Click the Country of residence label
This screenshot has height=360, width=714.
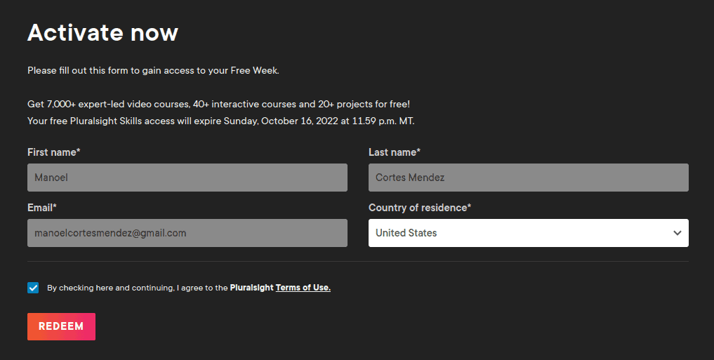click(x=420, y=208)
